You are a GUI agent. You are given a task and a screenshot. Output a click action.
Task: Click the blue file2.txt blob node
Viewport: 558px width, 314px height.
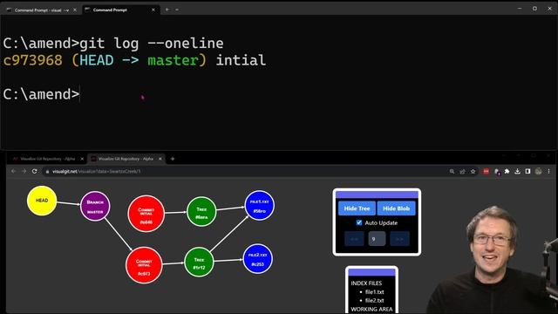click(x=258, y=259)
